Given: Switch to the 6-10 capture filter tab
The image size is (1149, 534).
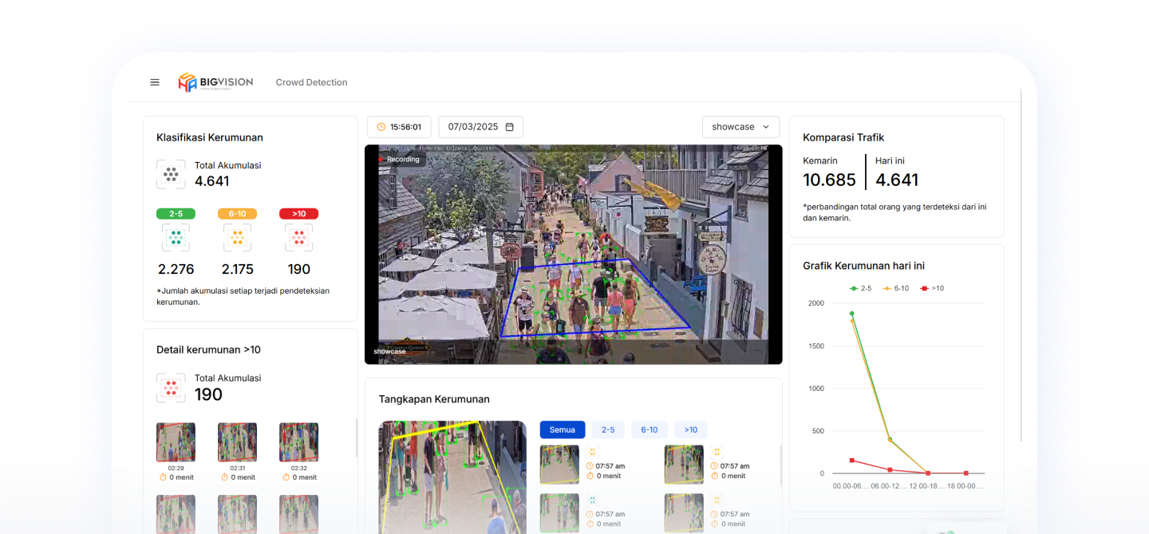Looking at the screenshot, I should coord(650,429).
